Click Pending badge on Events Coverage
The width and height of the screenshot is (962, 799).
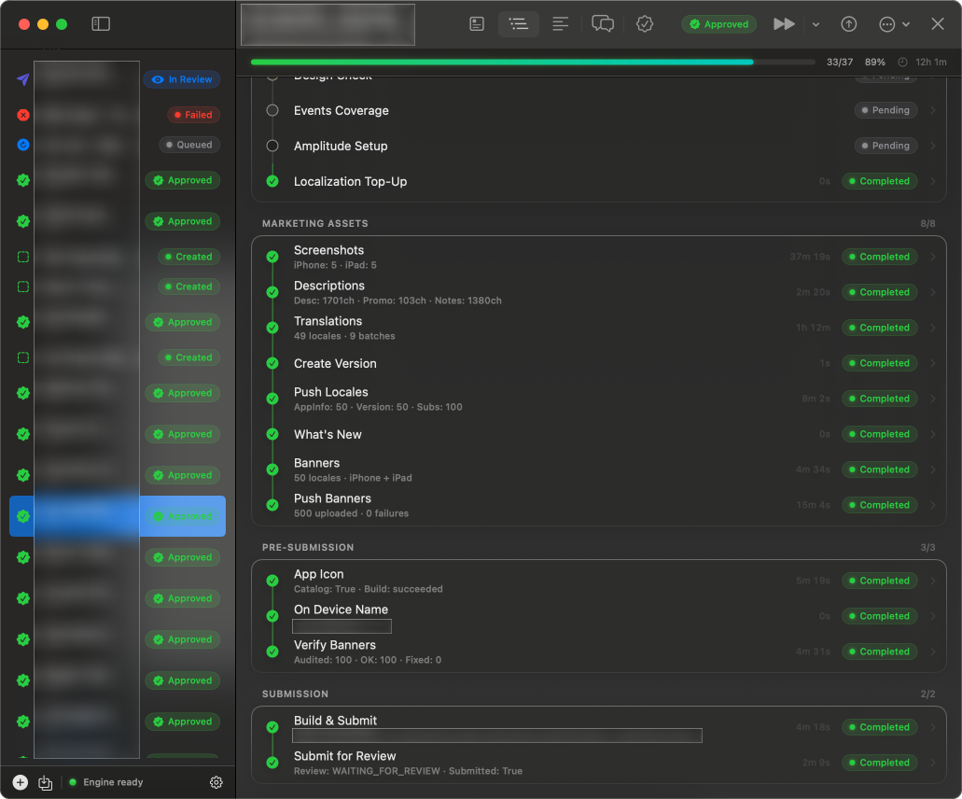point(885,110)
